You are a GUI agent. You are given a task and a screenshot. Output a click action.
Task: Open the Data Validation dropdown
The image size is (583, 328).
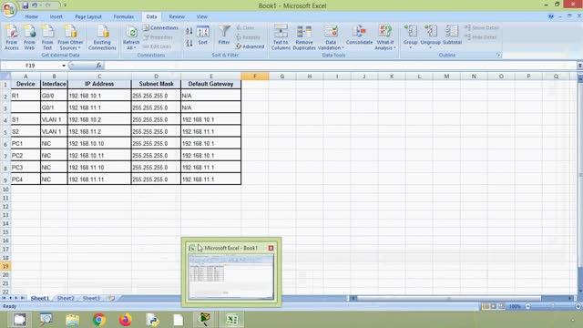click(331, 37)
